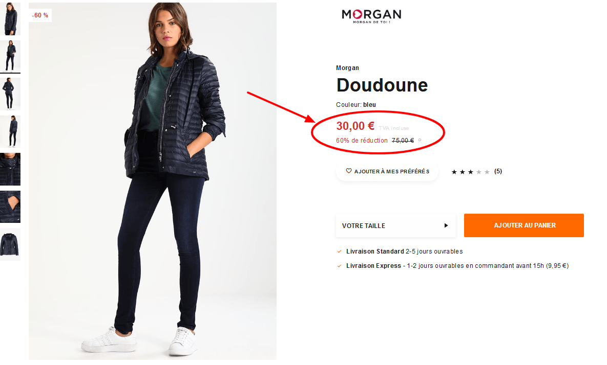Click the 'Morgan' brand name above the title
The image size is (607, 365).
pos(347,67)
